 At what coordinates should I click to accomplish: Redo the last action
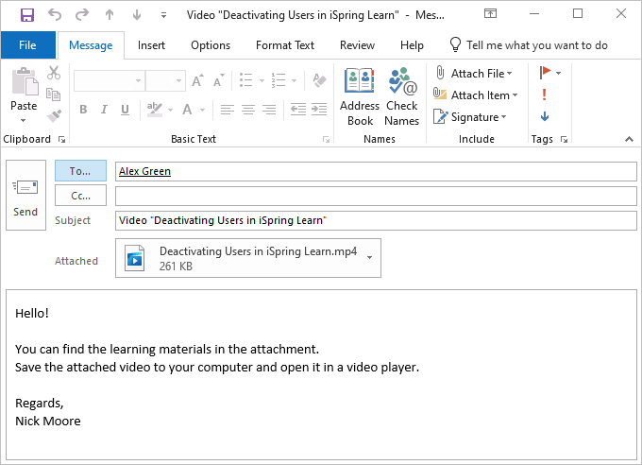pos(82,15)
